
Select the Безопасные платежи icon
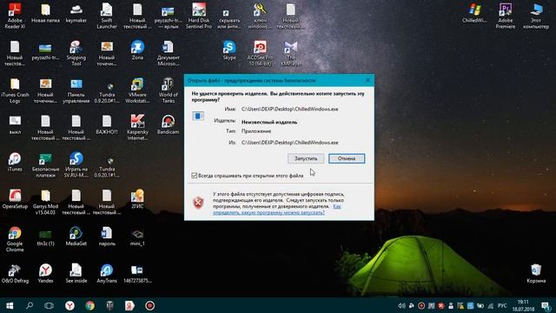tap(45, 165)
